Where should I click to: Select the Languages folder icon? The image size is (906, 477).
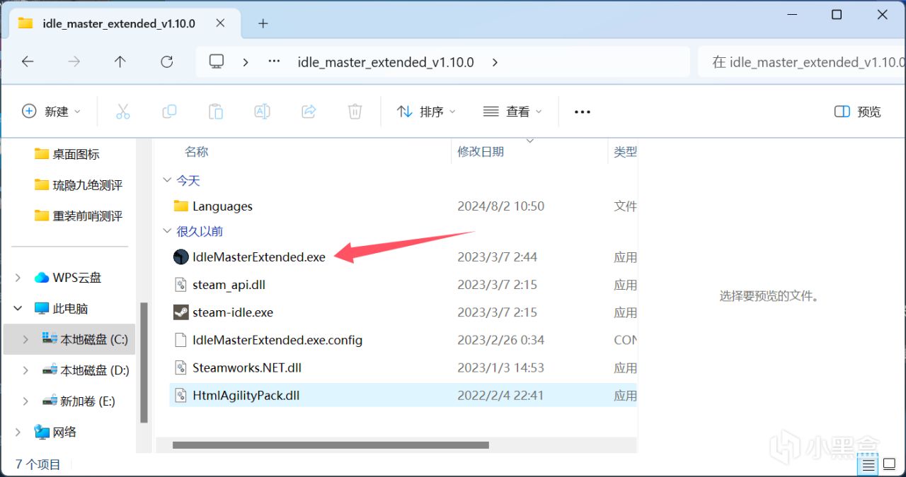pyautogui.click(x=181, y=206)
